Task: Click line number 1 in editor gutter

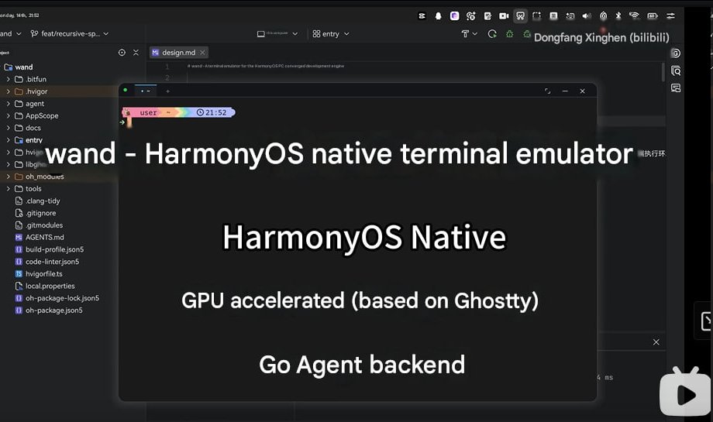Action: 167,67
